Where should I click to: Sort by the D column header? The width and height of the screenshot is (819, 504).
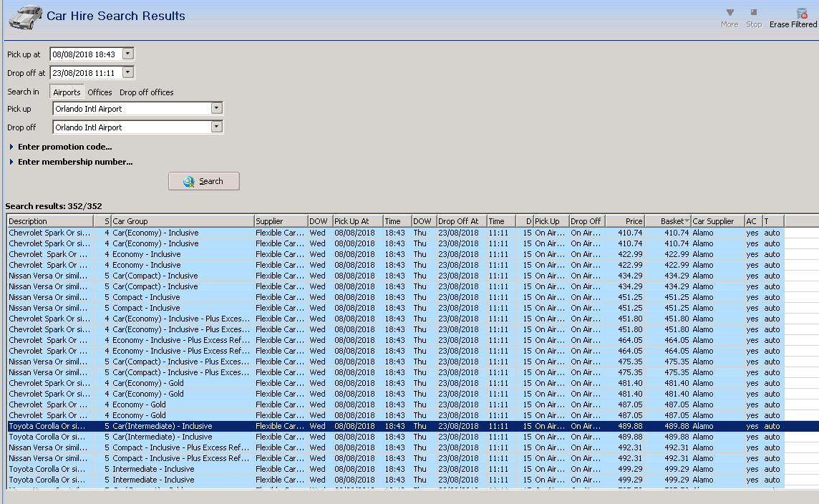525,221
